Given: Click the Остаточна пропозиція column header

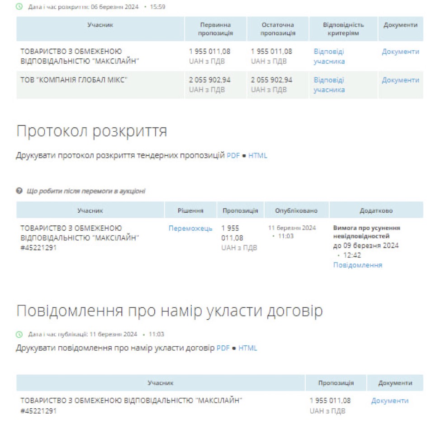Looking at the screenshot, I should [278, 29].
